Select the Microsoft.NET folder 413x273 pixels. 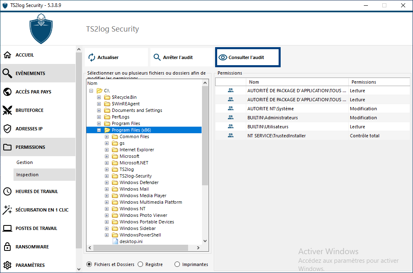tap(134, 163)
